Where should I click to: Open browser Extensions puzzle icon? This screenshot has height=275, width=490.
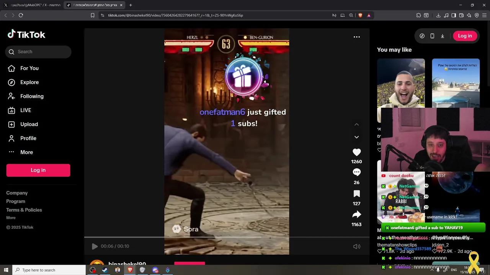[x=418, y=15]
